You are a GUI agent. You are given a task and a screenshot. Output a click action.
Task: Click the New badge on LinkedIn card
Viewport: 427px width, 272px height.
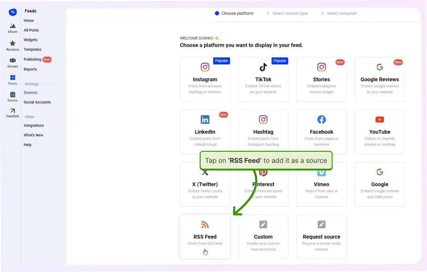pyautogui.click(x=224, y=115)
